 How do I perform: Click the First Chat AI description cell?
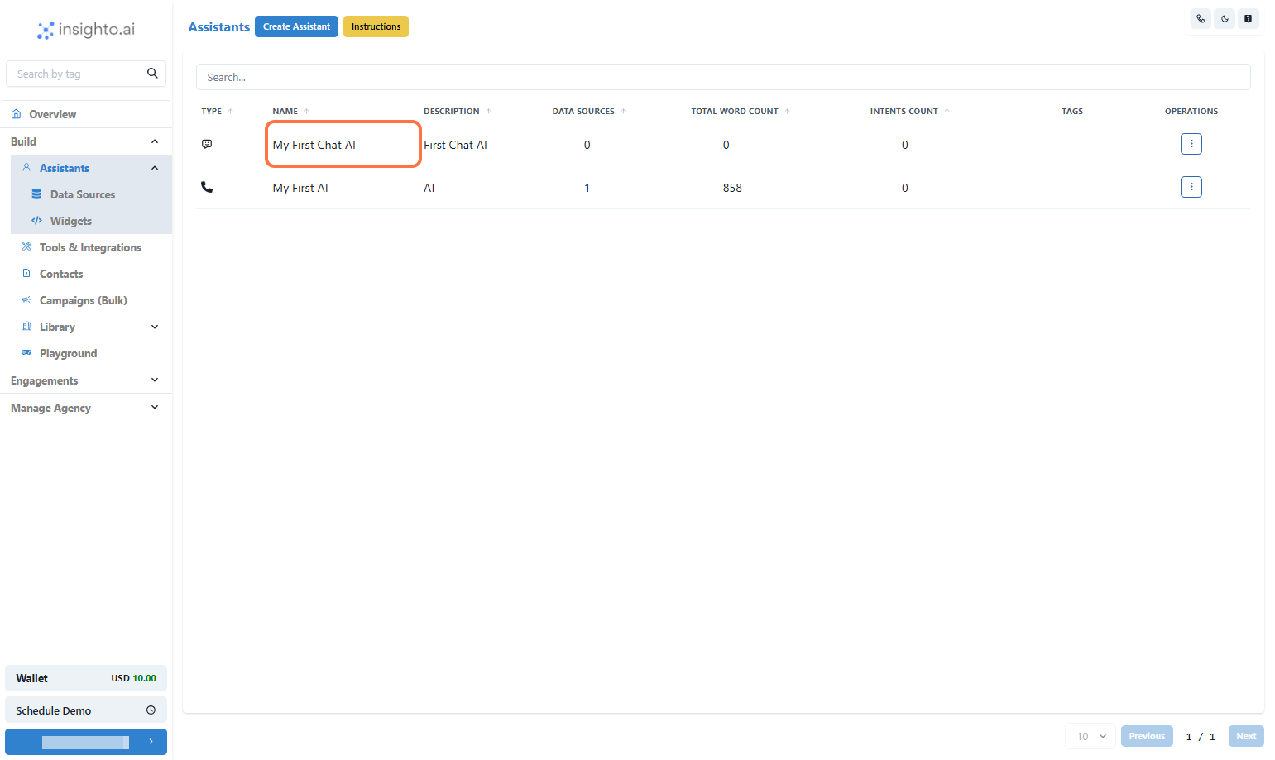pos(455,145)
